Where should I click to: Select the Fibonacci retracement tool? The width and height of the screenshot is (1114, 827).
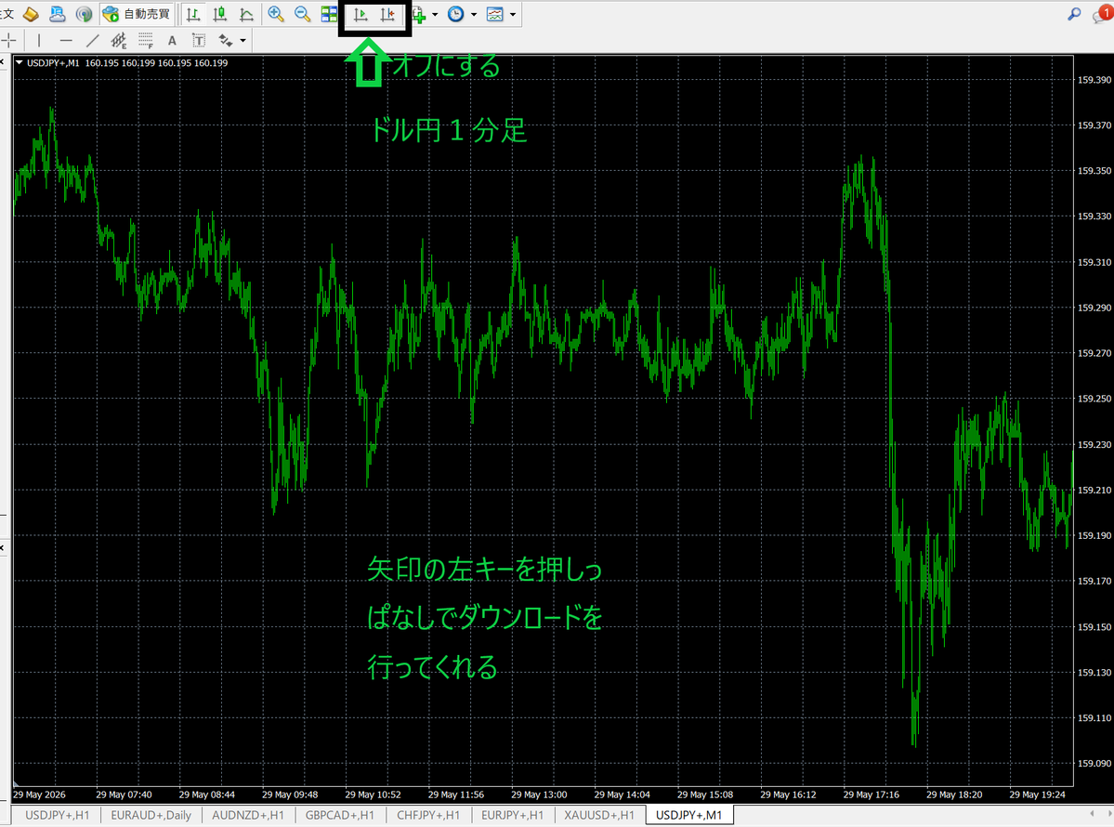point(146,41)
